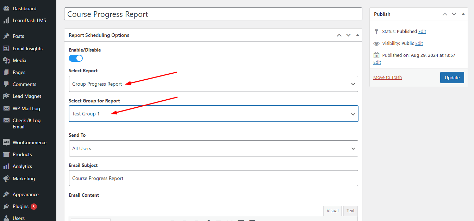Click the Move to Trash link
Image resolution: width=474 pixels, height=221 pixels.
click(x=387, y=78)
